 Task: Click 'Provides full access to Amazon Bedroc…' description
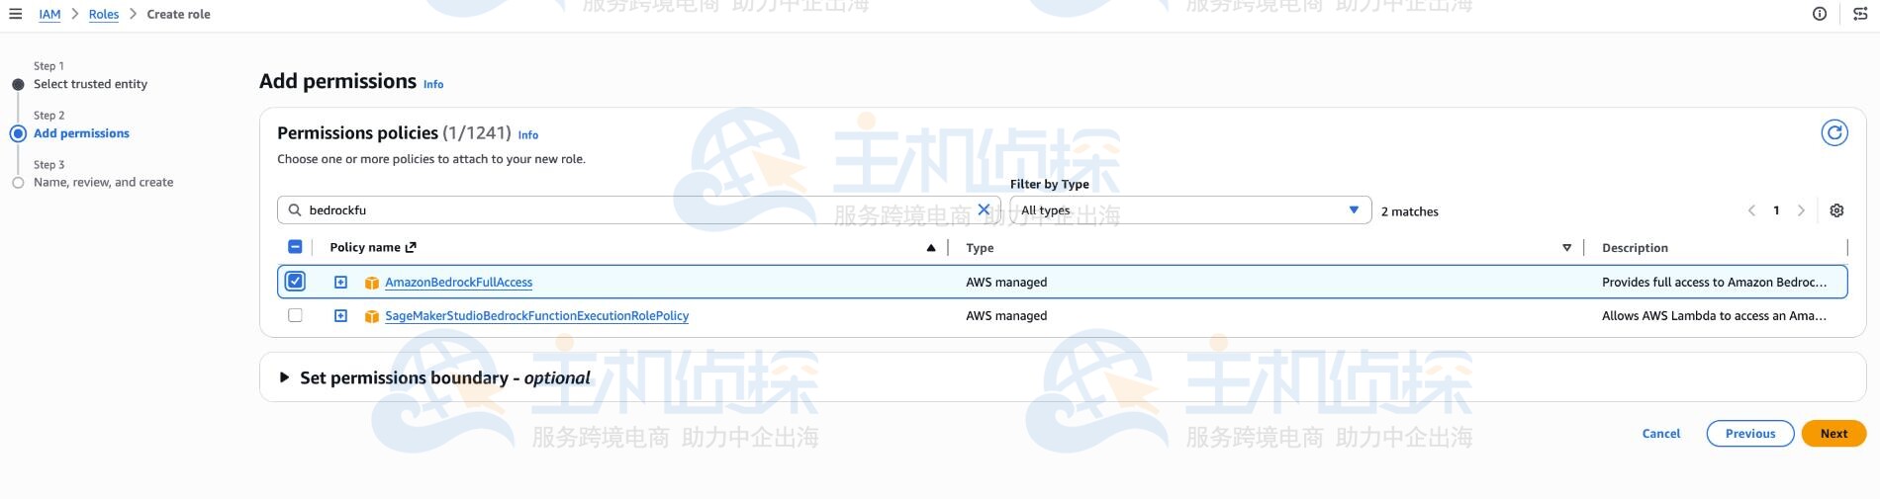(x=1714, y=283)
